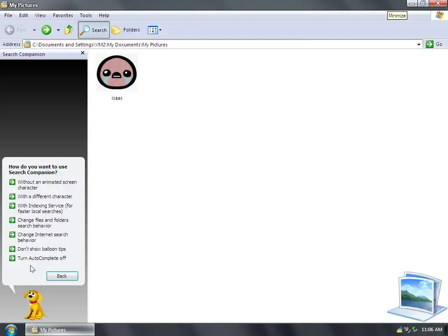This screenshot has width=448, height=336.
Task: Open Back history dropdown arrow
Action: pos(34,30)
